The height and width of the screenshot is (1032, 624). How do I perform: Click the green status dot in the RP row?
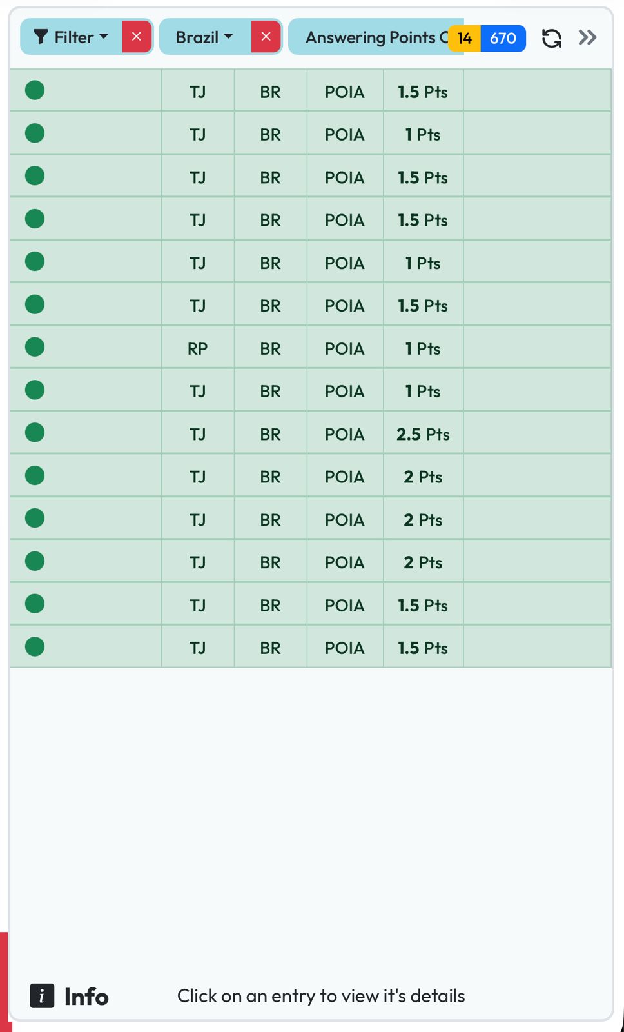[35, 347]
